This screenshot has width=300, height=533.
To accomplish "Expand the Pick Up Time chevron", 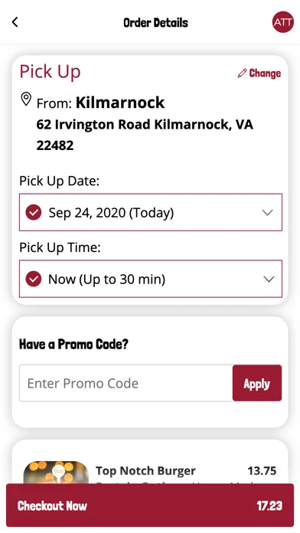I will [x=269, y=279].
